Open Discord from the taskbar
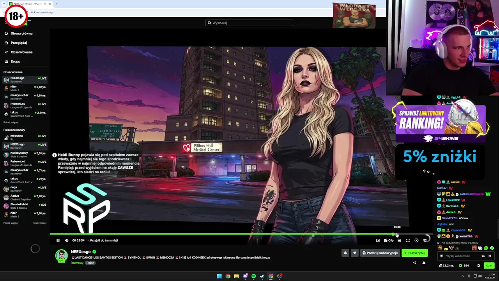 (x=245, y=276)
